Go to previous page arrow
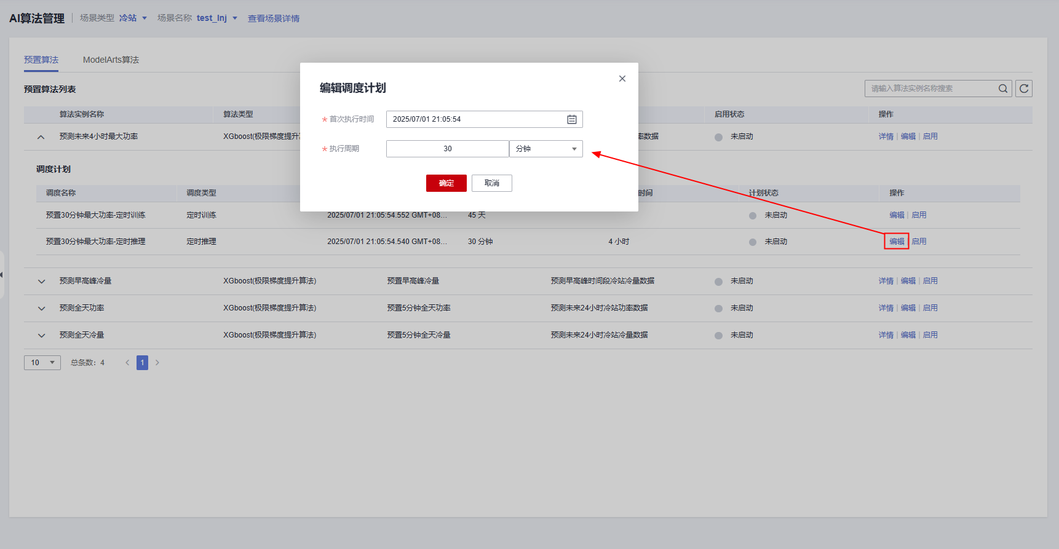The height and width of the screenshot is (549, 1059). tap(127, 363)
